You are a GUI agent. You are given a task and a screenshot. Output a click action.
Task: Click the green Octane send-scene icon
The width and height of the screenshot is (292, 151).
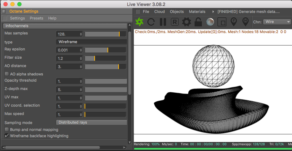(139, 22)
